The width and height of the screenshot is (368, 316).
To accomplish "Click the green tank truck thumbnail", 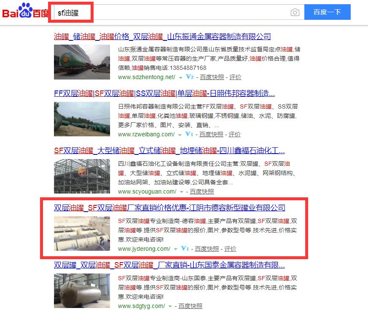I will (82, 62).
